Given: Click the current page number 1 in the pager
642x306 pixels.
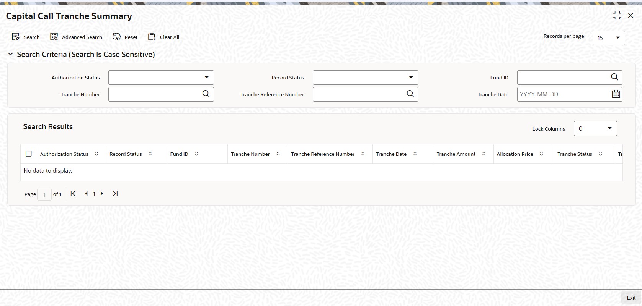Looking at the screenshot, I should (x=94, y=194).
